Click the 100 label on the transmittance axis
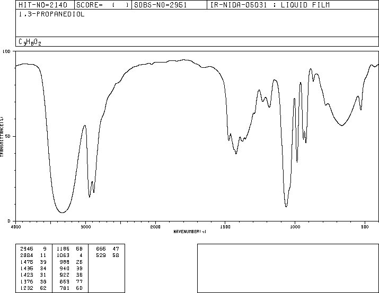This screenshot has height=293, width=379. point(6,51)
